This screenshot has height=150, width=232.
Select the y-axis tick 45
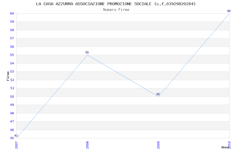(12, 138)
